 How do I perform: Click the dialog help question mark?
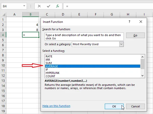tap(129, 22)
